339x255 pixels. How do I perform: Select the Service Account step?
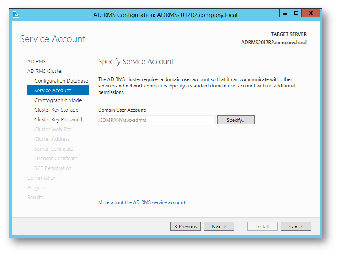(x=58, y=90)
